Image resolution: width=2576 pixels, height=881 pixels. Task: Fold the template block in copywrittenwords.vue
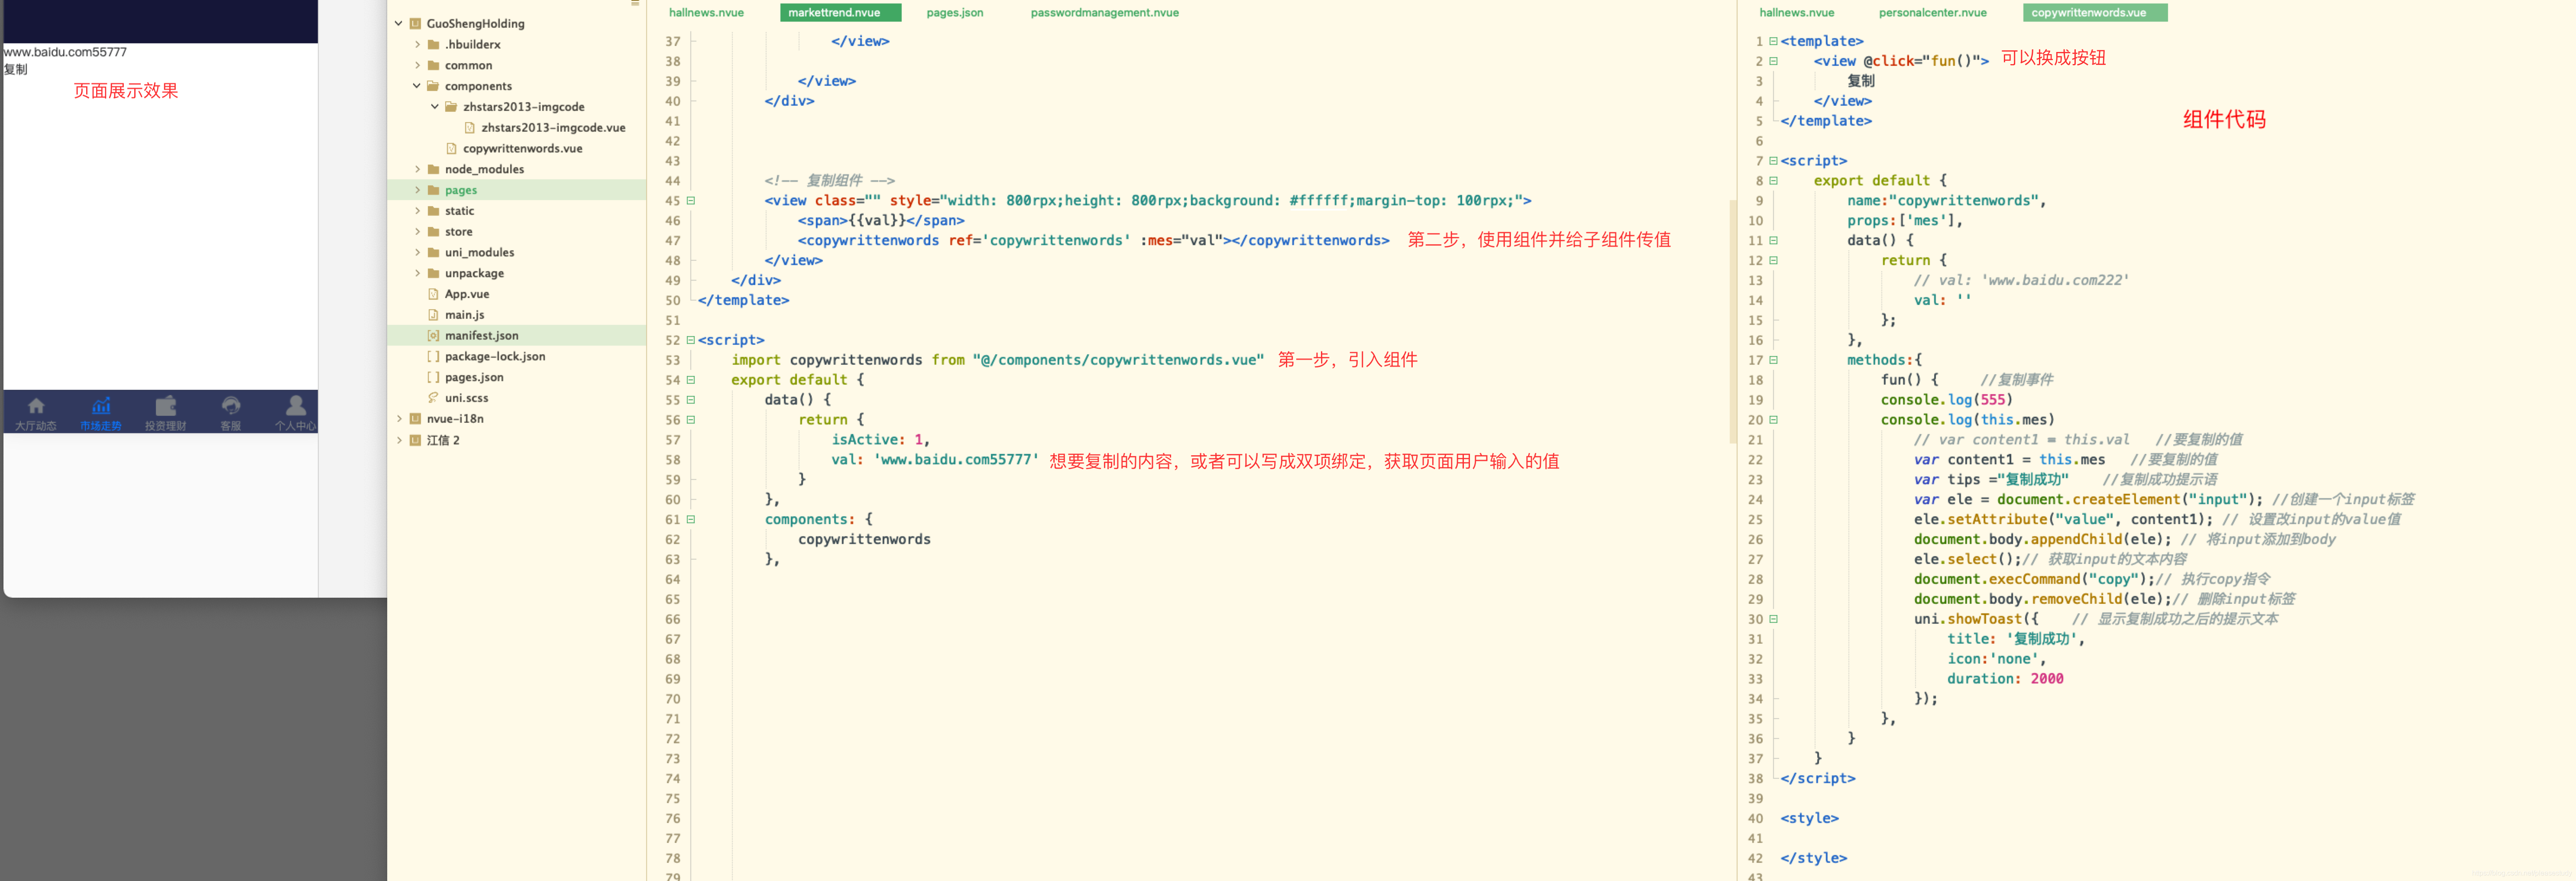pos(1773,41)
